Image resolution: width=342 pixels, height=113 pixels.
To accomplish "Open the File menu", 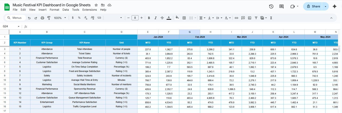I will click(x=15, y=10).
